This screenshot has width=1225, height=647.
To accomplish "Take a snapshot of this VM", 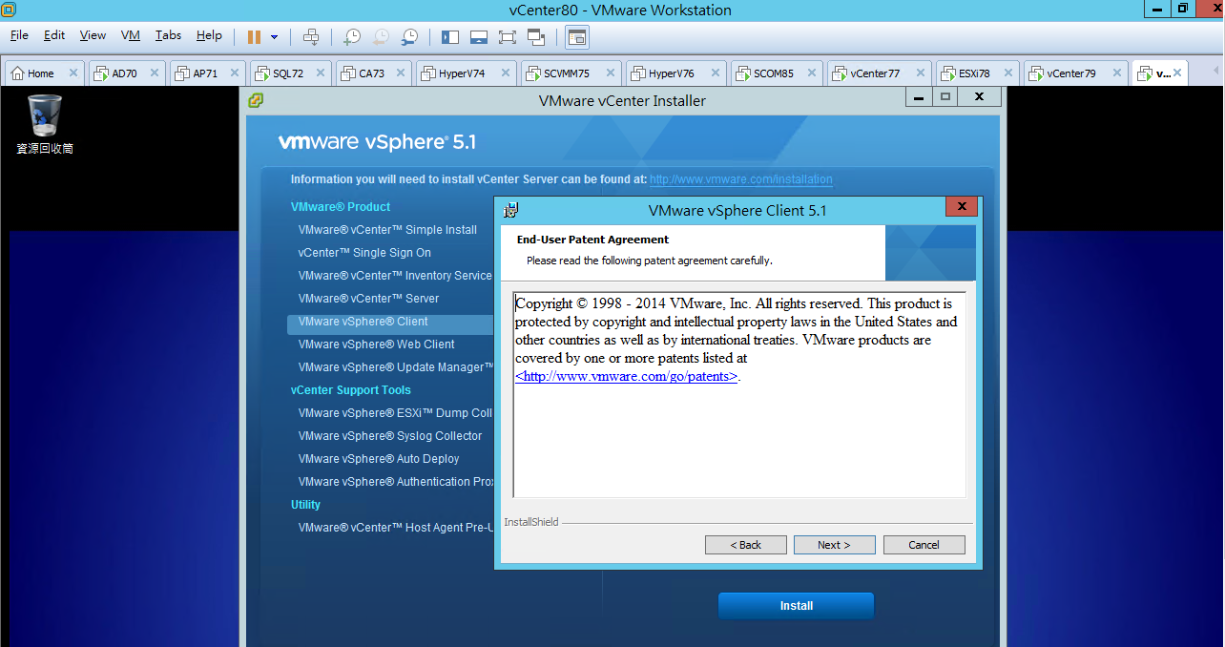I will pyautogui.click(x=352, y=37).
